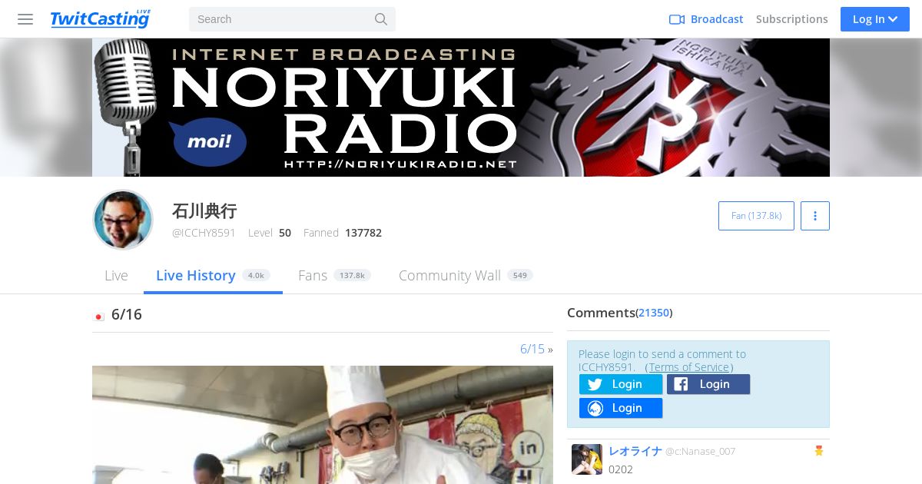Image resolution: width=922 pixels, height=484 pixels.
Task: Click the search magnifier icon
Action: click(381, 19)
